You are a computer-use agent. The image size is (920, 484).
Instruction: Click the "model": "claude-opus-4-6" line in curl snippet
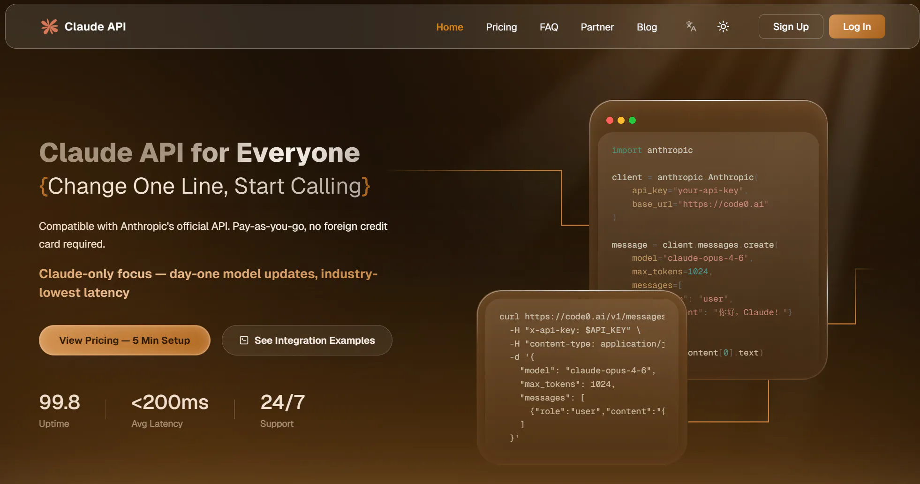tap(588, 371)
